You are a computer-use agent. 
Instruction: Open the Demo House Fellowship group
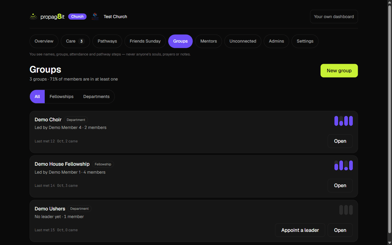point(340,186)
